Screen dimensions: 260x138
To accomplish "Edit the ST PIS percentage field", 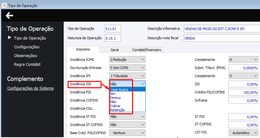I will (x=243, y=117).
